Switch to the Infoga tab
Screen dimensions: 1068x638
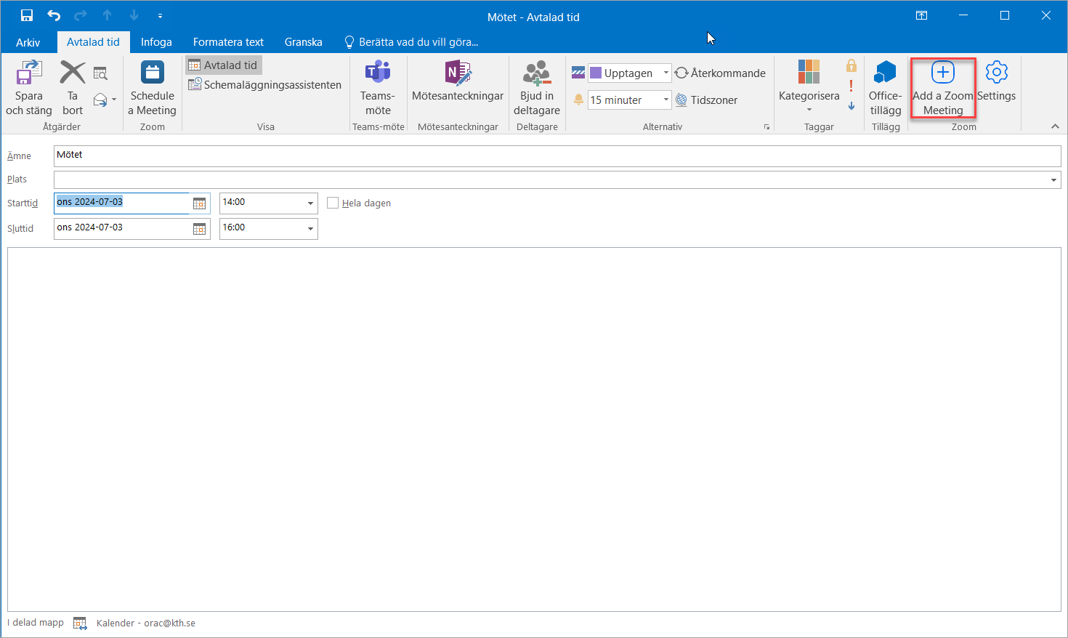pyautogui.click(x=156, y=42)
